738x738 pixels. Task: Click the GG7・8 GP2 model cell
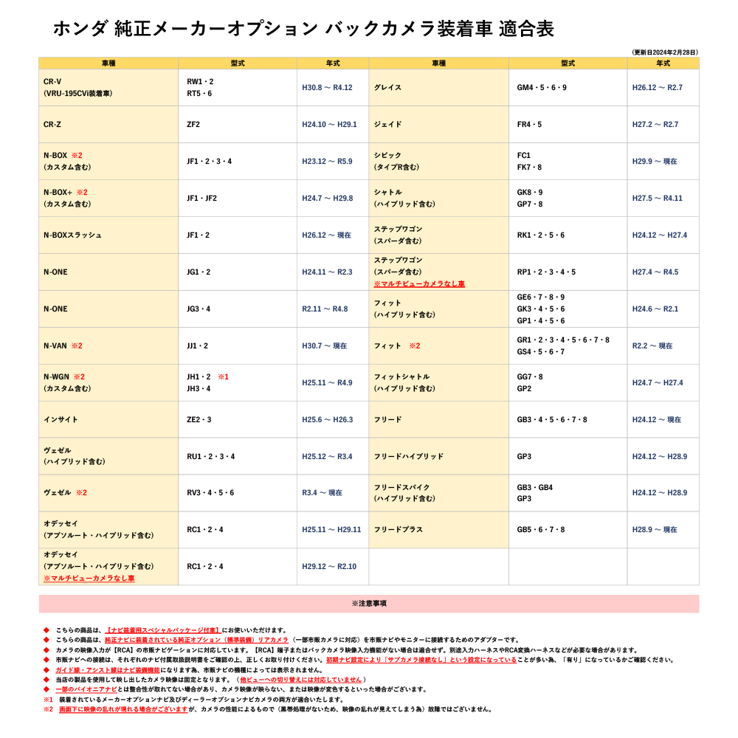568,382
